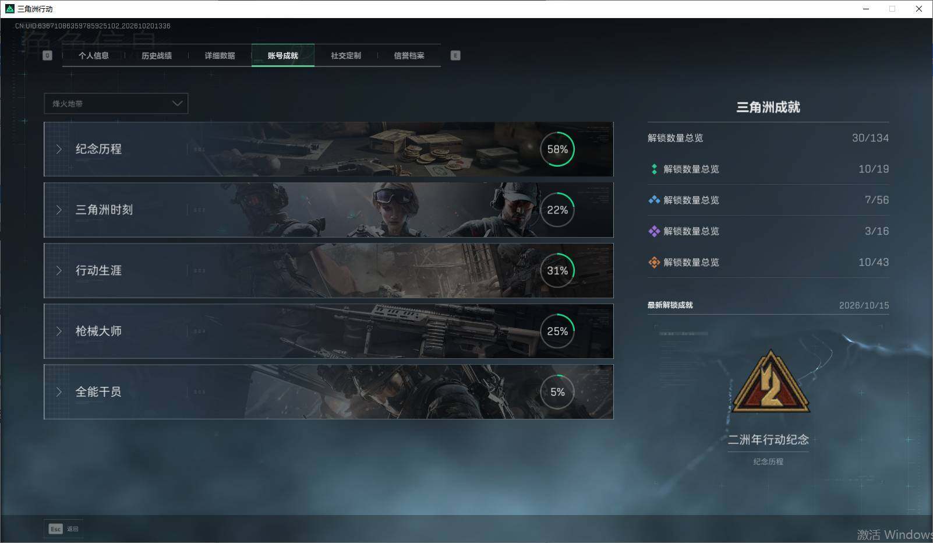Click the blue tier icon in overview
Screen dimensions: 933x543
(654, 200)
